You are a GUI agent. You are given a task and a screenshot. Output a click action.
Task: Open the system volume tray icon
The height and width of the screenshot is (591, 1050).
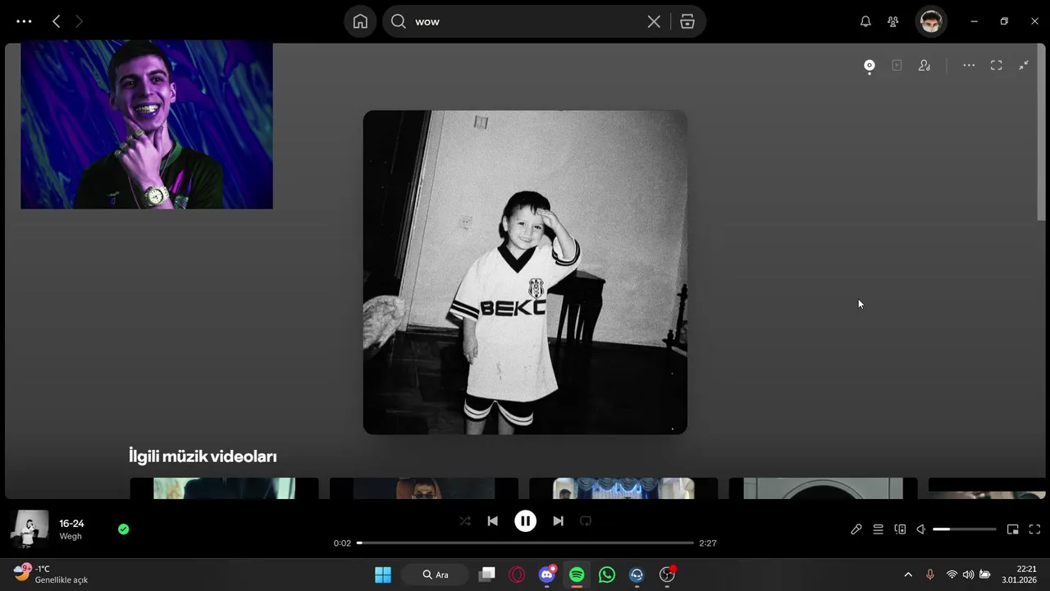(968, 575)
